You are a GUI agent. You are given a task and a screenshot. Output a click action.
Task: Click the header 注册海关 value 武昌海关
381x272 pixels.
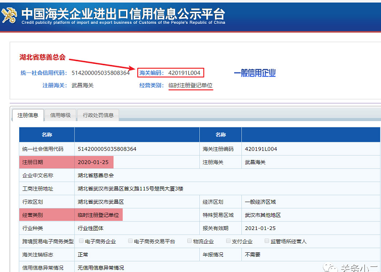pyautogui.click(x=82, y=86)
